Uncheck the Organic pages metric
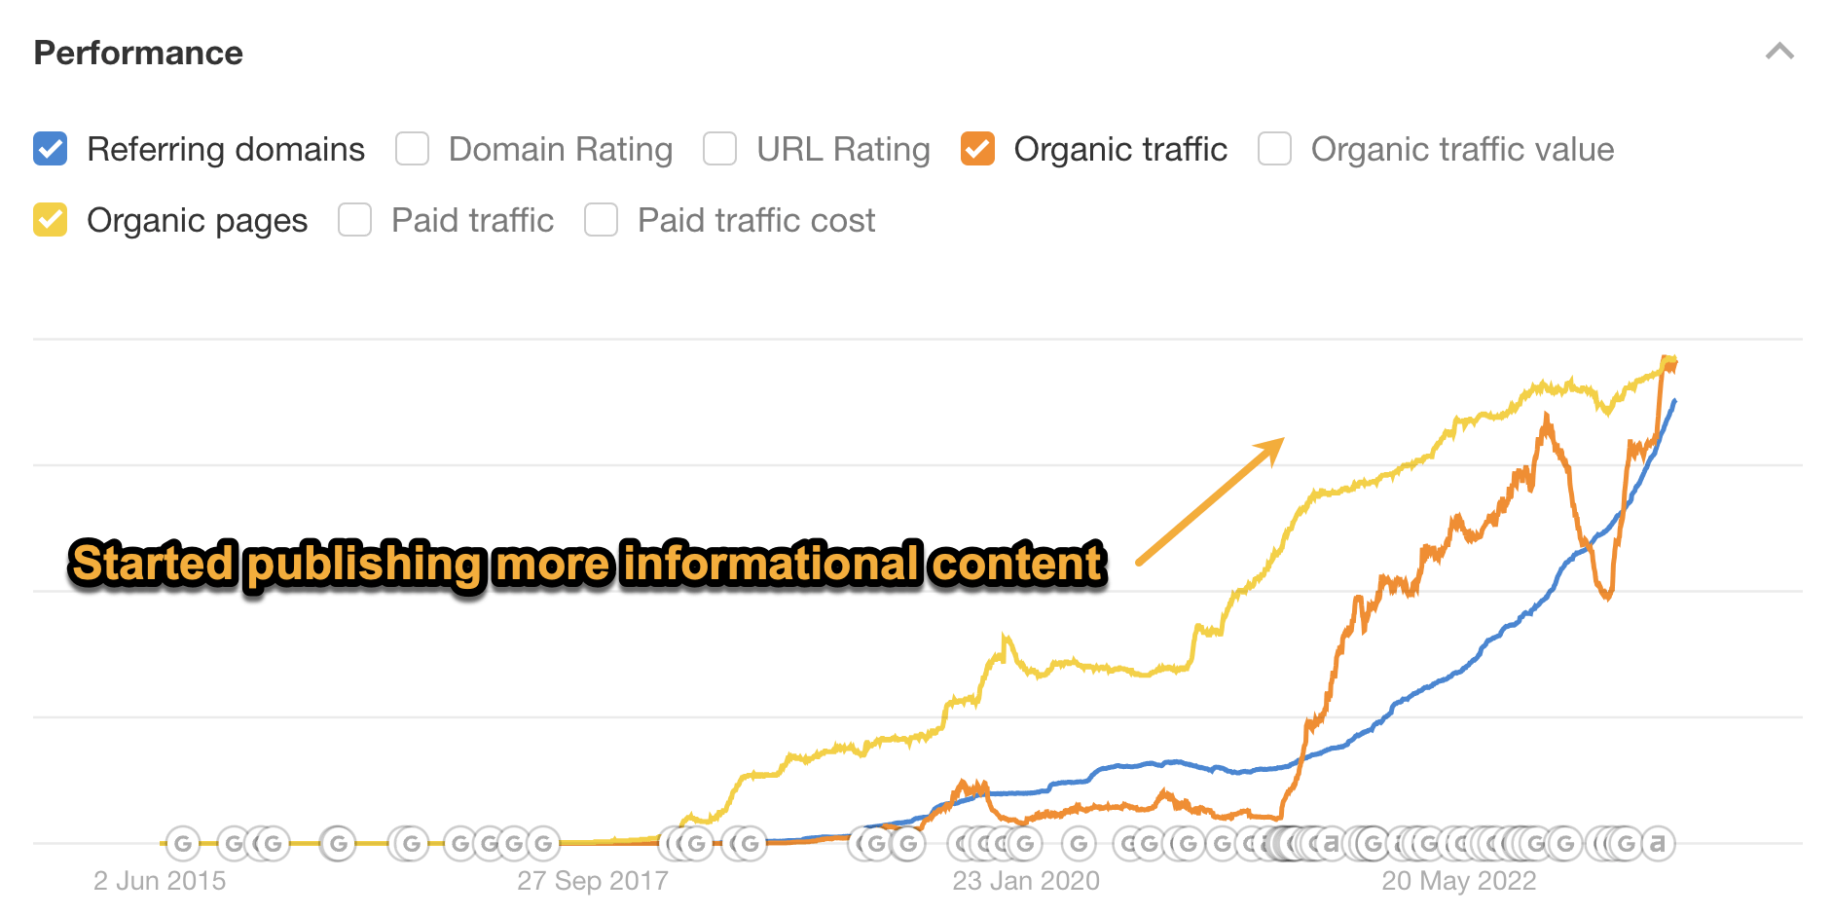The image size is (1832, 915). (49, 220)
